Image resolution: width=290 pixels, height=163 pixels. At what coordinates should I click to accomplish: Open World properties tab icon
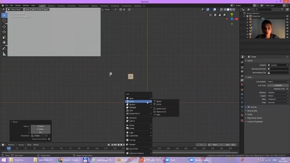(242, 85)
